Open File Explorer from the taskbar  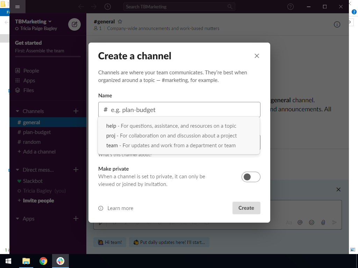(x=26, y=261)
